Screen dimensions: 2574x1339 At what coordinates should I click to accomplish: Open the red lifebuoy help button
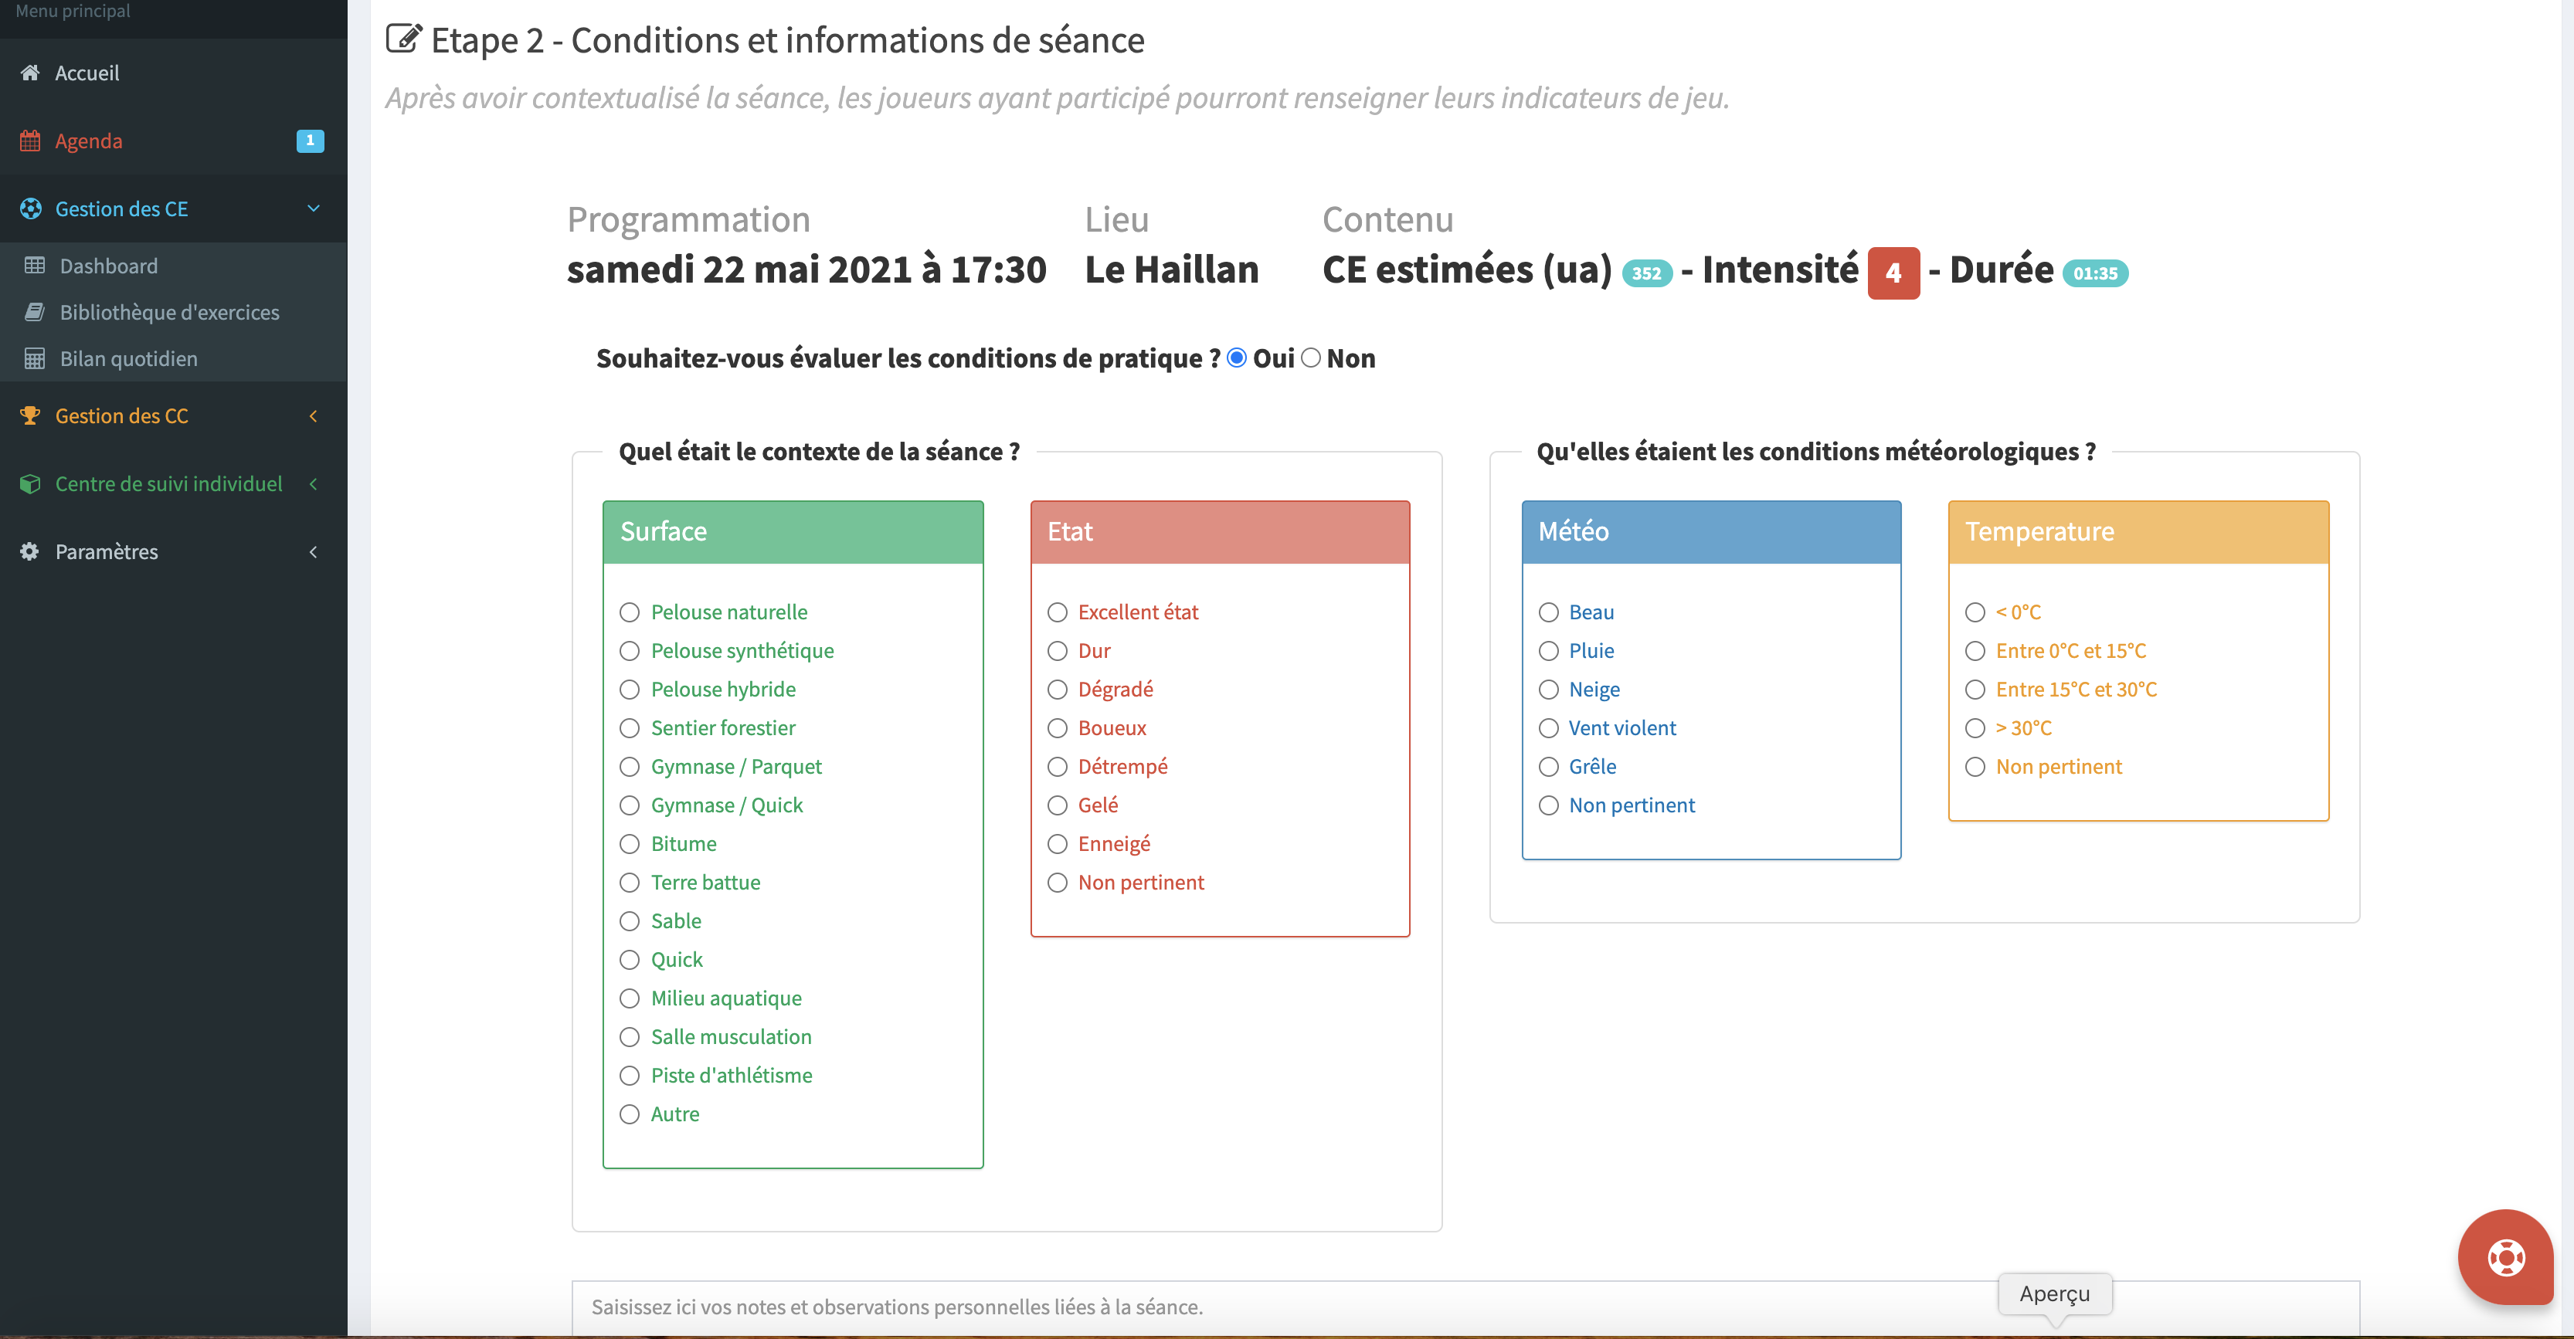[x=2505, y=1257]
